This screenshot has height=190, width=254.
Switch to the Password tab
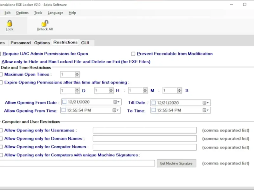coord(20,43)
